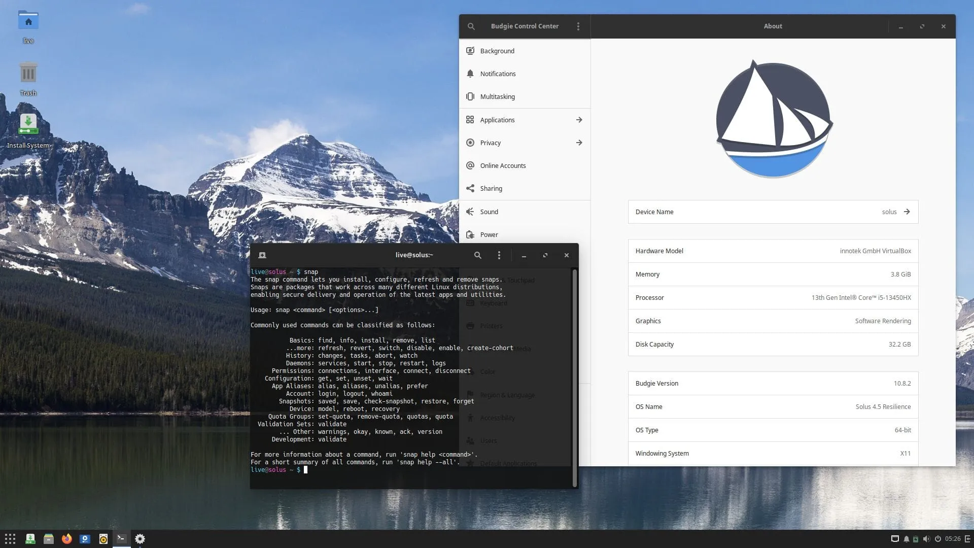
Task: Click the settings gear in taskbar
Action: [140, 539]
